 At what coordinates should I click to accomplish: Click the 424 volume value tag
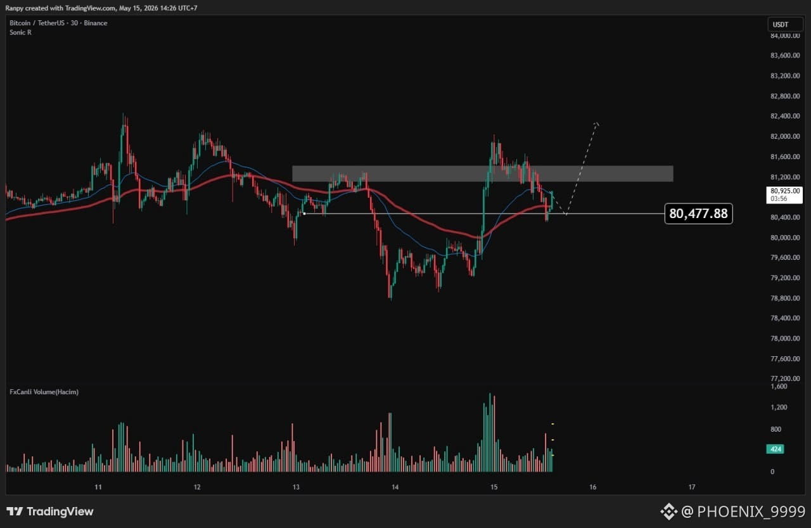[776, 449]
